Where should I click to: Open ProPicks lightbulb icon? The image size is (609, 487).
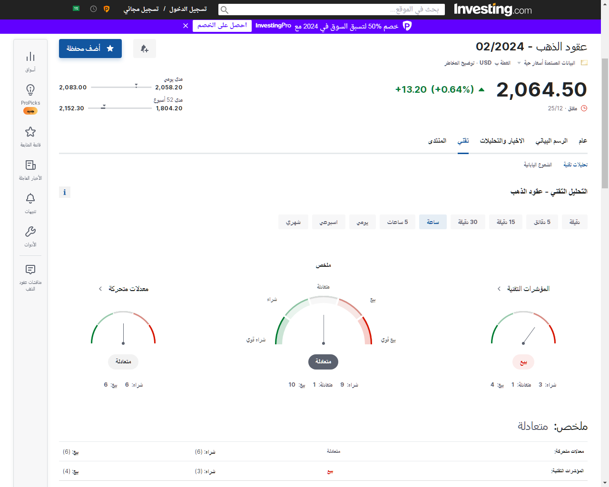pyautogui.click(x=30, y=90)
